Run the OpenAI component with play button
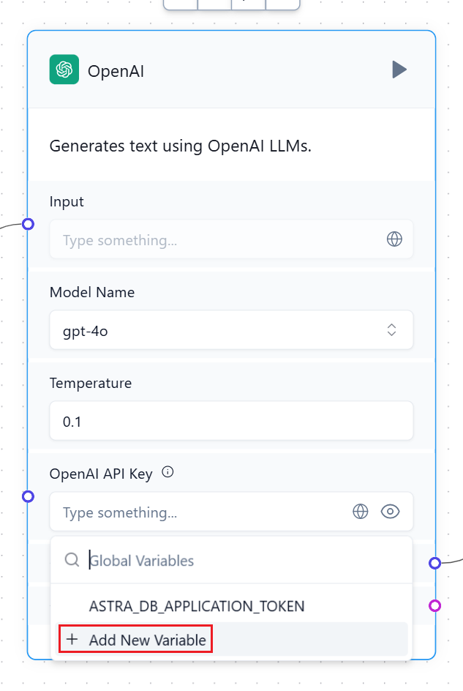Screen dimensions: 463x691 click(x=399, y=70)
